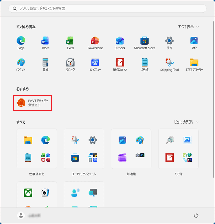Open the pinned Microsoft Store app
215x224 pixels.
click(x=145, y=43)
